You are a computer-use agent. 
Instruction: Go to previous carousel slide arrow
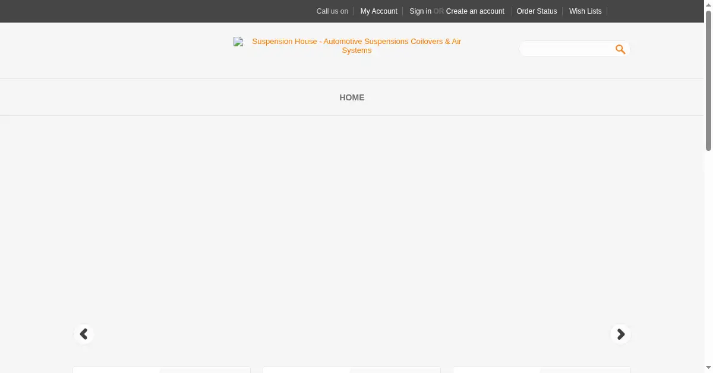coord(84,334)
